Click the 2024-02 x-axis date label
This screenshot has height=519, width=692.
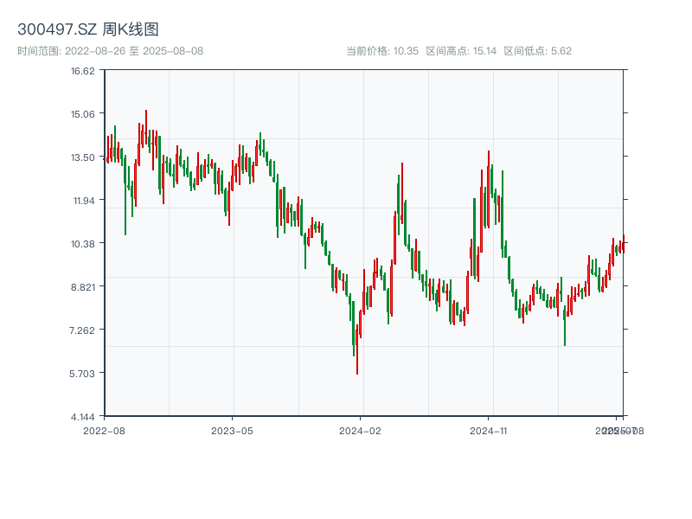[361, 430]
